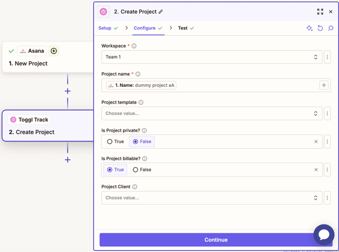Click the pencil icon to rename step

point(161,12)
